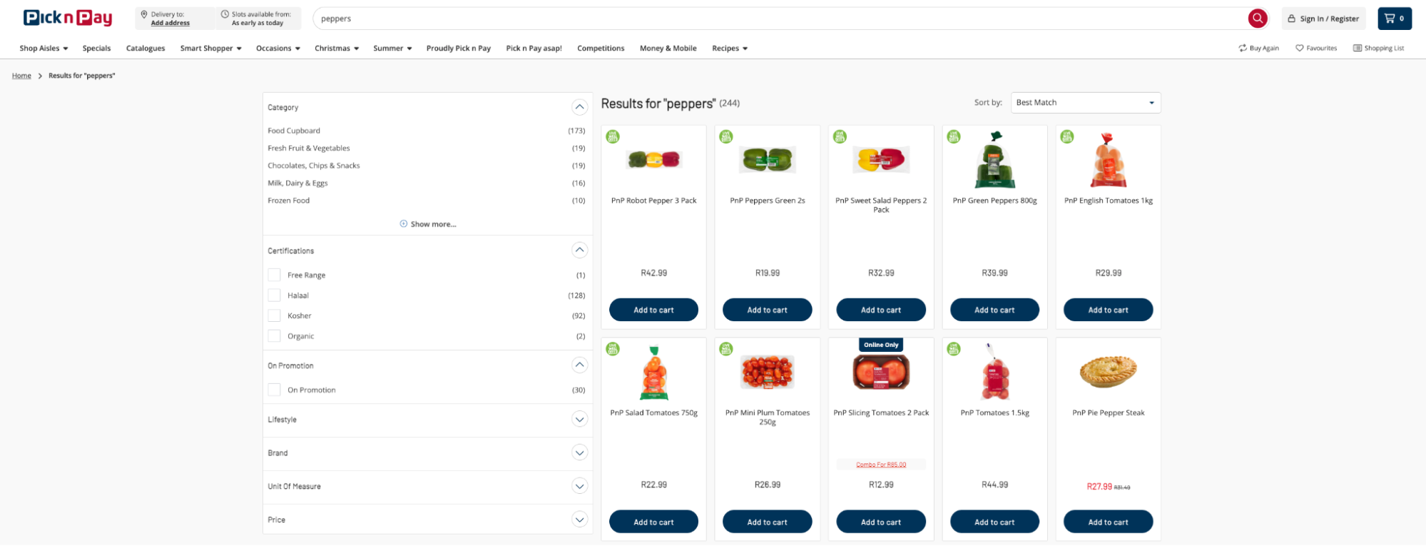Open the Best Match sort dropdown

tap(1085, 103)
